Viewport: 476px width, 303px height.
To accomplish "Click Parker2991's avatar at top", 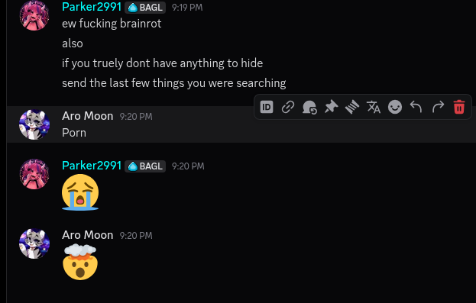I will (34, 15).
